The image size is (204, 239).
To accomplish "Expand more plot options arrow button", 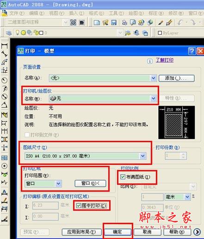I will [197, 232].
